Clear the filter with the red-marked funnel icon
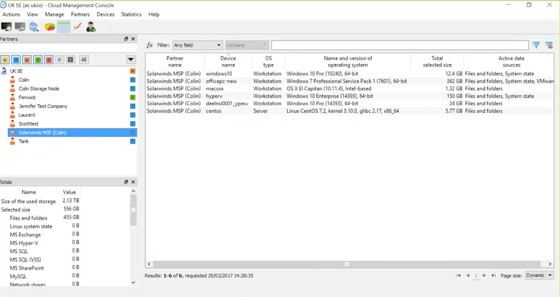560x297 pixels. click(x=549, y=45)
